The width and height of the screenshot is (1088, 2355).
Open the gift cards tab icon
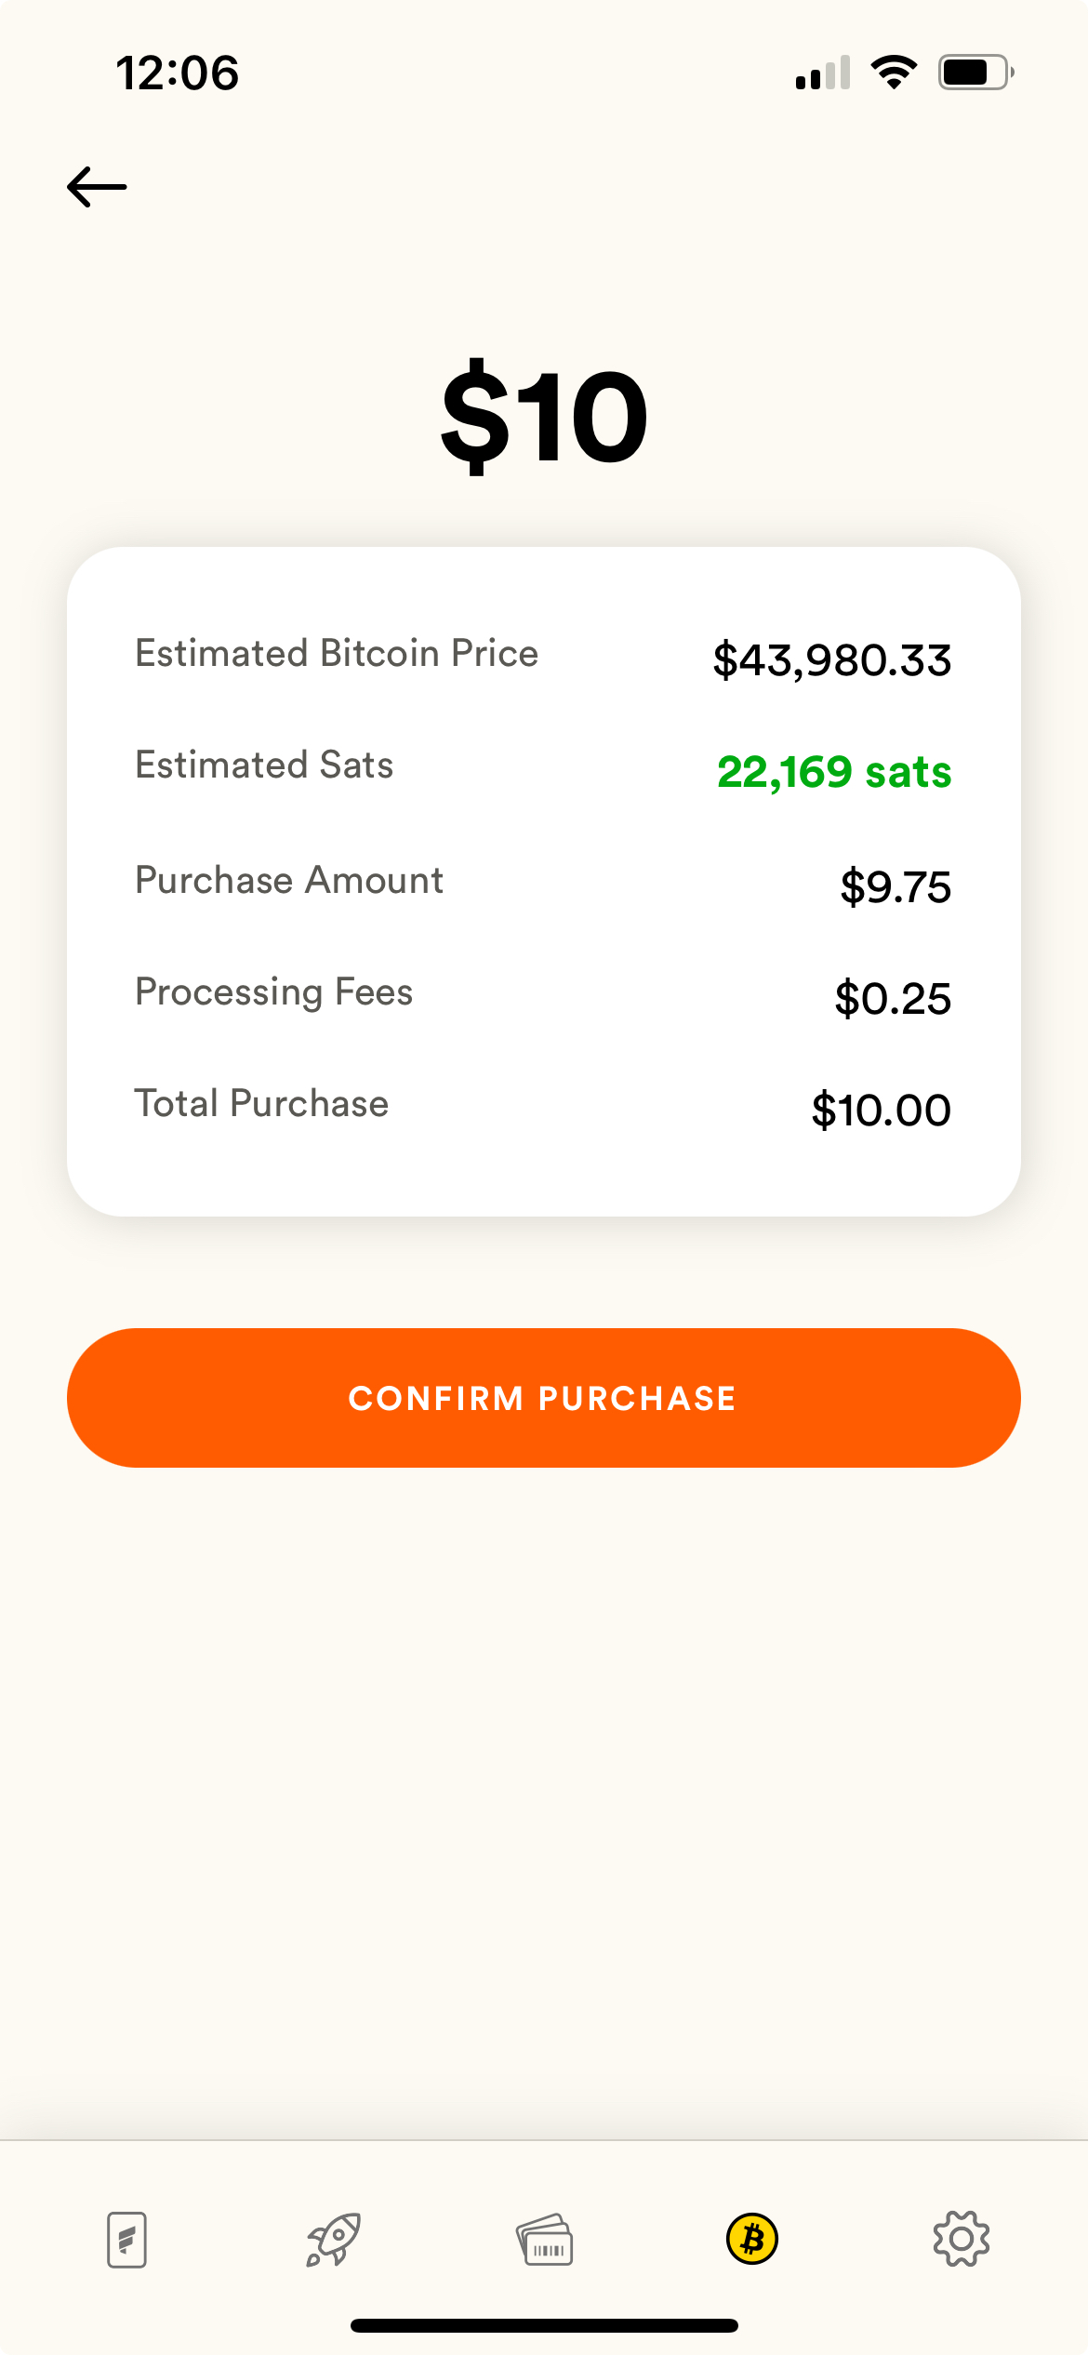(x=545, y=2240)
